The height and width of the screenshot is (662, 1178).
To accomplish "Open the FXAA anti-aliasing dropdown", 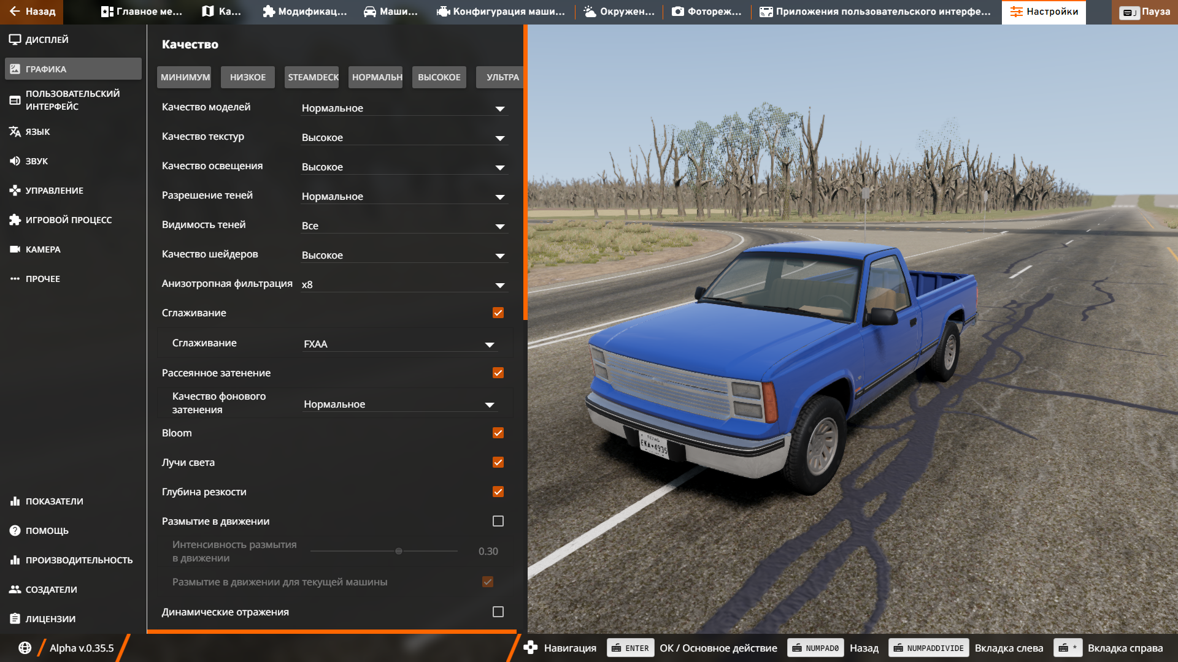I will coord(399,344).
